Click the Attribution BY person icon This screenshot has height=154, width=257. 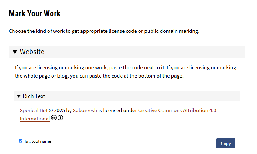pos(60,118)
